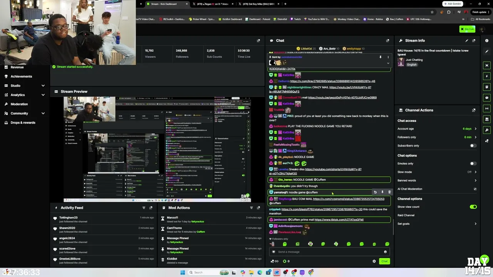
Task: Open the DistroKid bookmark
Action: 280,19
